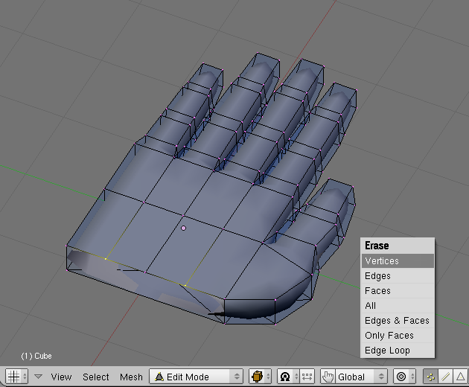
Task: Open the View menu
Action: coord(61,377)
